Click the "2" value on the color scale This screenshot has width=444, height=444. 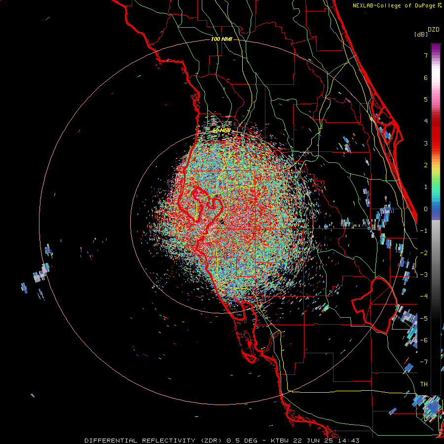[426, 165]
